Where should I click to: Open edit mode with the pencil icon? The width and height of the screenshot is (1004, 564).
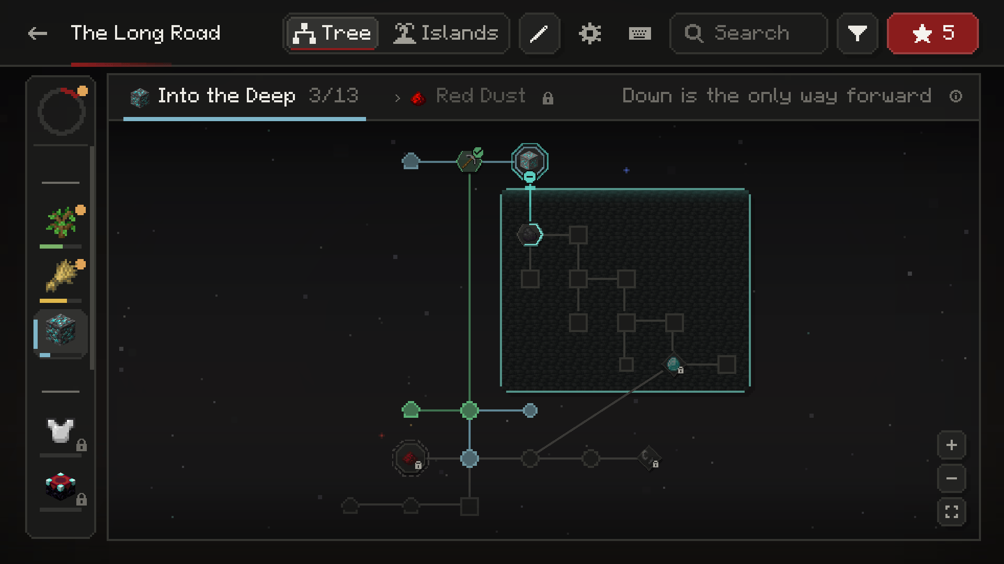point(539,34)
